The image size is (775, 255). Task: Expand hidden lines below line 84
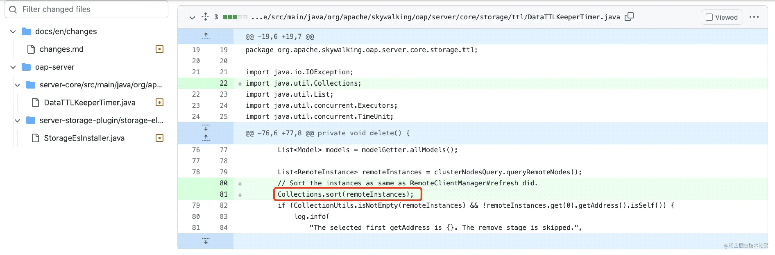pyautogui.click(x=206, y=241)
